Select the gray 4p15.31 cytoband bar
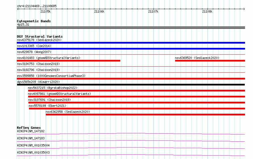253x159 pixels. coord(131,28)
